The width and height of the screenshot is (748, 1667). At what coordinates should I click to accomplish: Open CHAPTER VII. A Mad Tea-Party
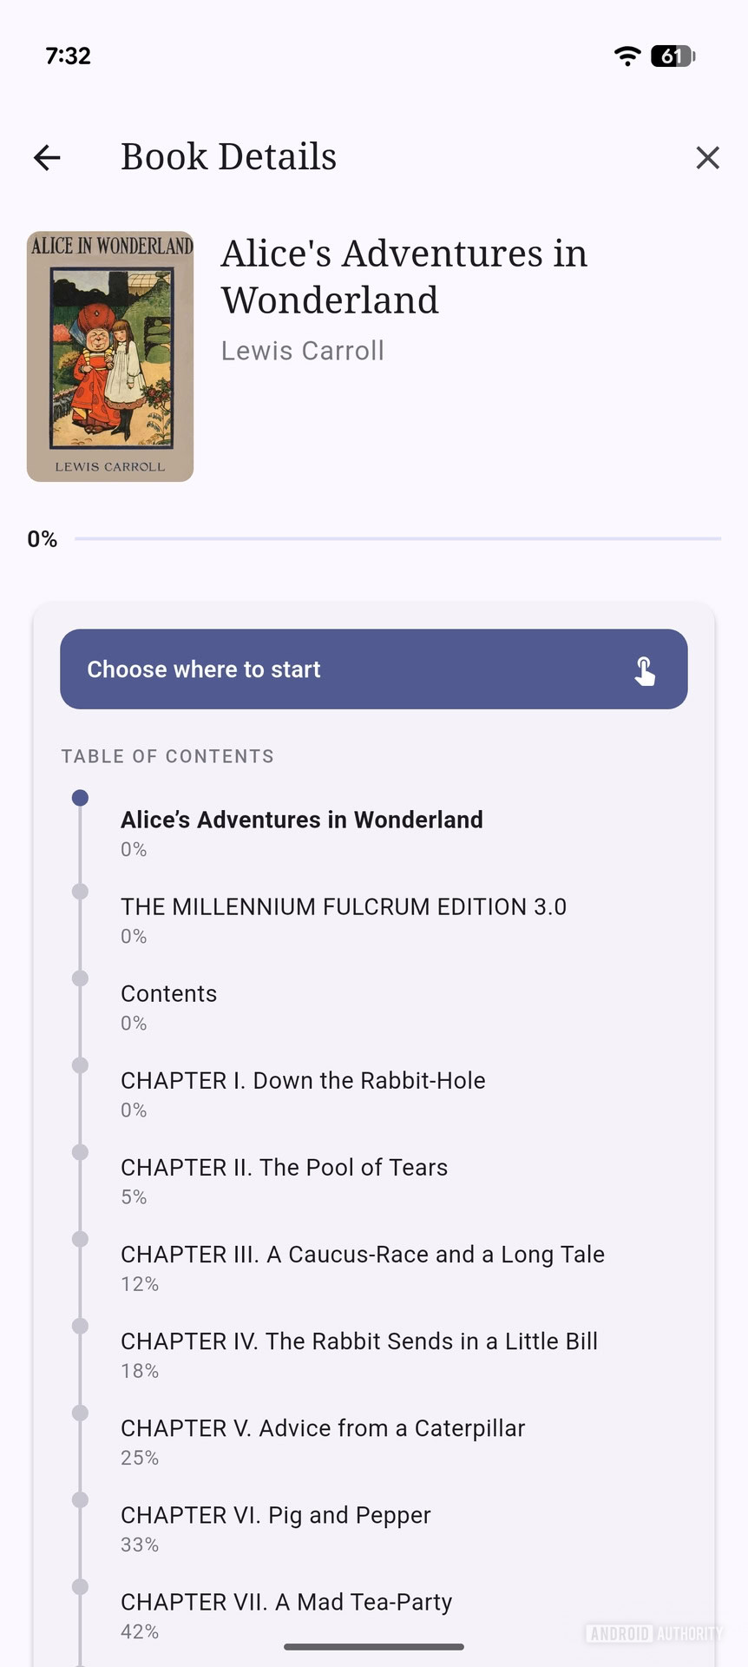coord(286,1601)
